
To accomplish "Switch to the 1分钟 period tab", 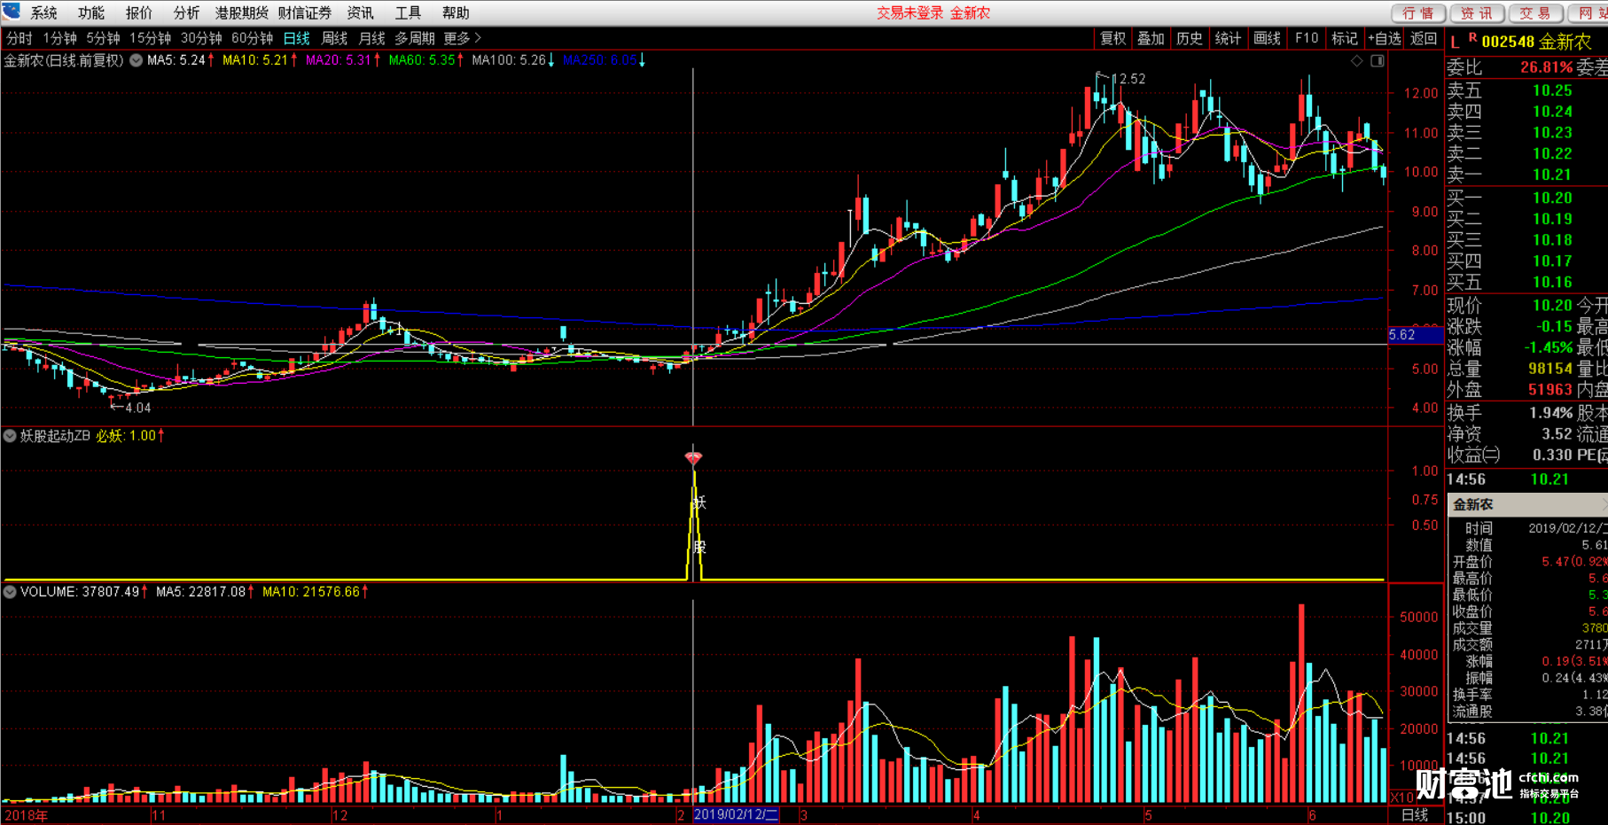I will tap(59, 38).
